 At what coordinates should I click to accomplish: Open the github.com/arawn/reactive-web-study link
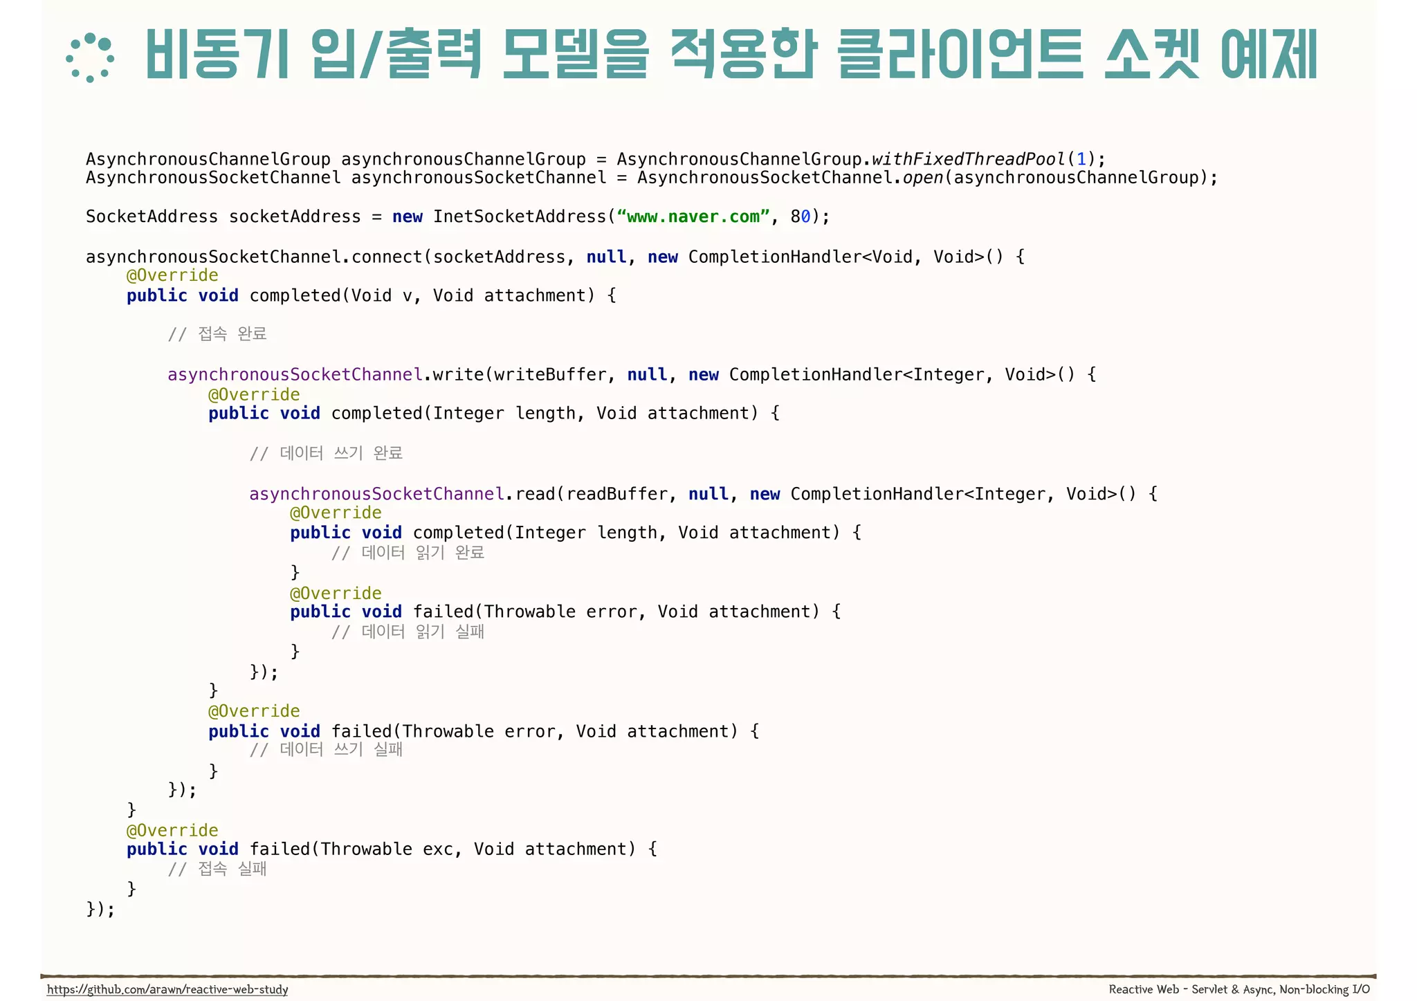(x=167, y=989)
